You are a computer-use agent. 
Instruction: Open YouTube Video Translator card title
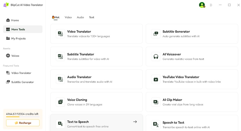pos(181,77)
